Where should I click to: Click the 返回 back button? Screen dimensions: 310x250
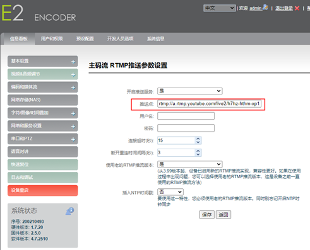(x=224, y=215)
